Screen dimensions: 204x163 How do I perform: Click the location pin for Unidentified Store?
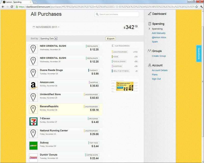click(x=33, y=97)
